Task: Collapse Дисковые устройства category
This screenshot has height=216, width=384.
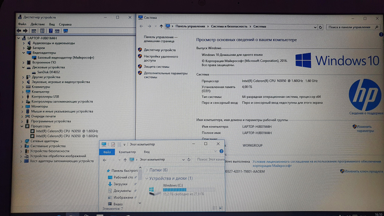Action: [x=23, y=67]
